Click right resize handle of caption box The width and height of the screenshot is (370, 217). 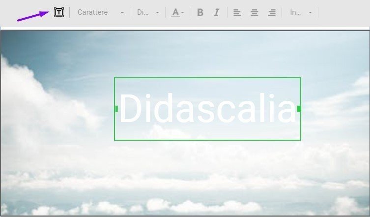(299, 109)
